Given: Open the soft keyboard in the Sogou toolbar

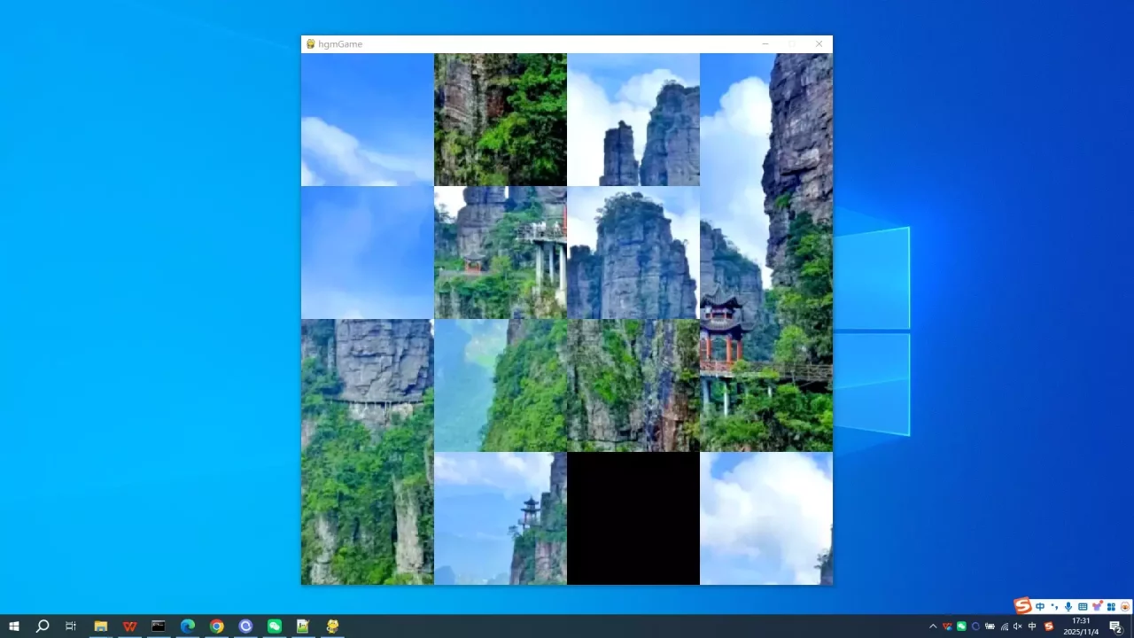Looking at the screenshot, I should click(x=1082, y=606).
